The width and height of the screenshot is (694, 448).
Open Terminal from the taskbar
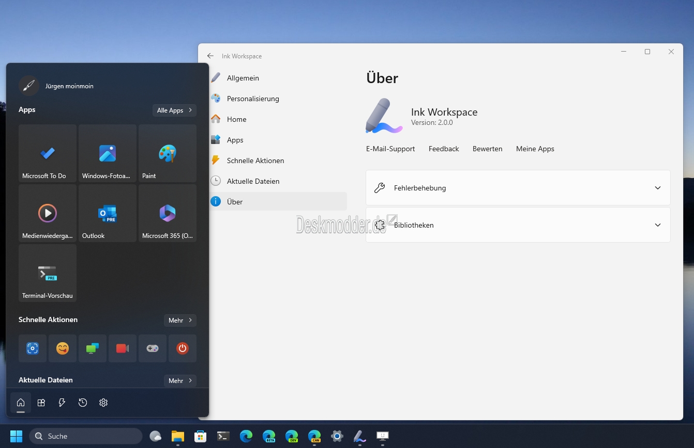tap(223, 436)
